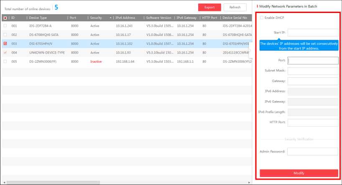
Task: Collapse side panel using edge arrow handle
Action: click(250, 53)
